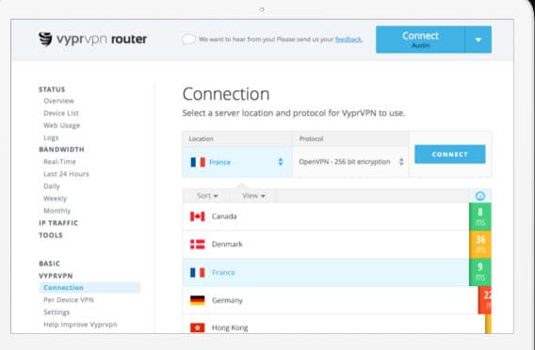View Real-Time bandwidth
535x350 pixels.
(59, 162)
